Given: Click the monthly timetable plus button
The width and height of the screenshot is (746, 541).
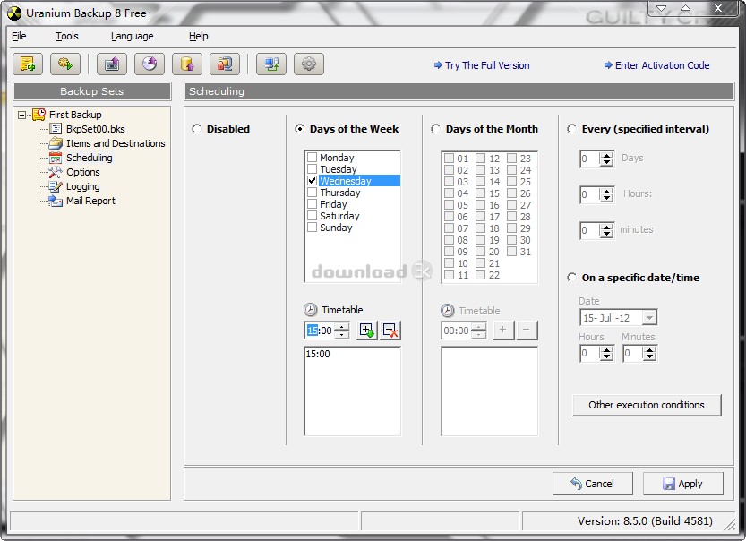Looking at the screenshot, I should (x=503, y=331).
